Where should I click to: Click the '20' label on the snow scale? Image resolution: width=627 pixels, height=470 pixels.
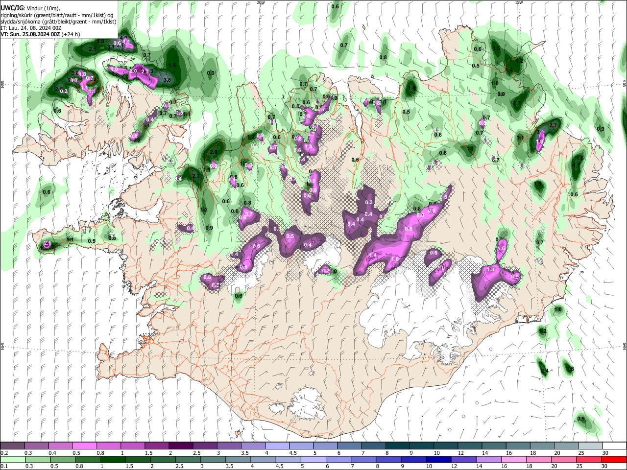[x=557, y=453]
